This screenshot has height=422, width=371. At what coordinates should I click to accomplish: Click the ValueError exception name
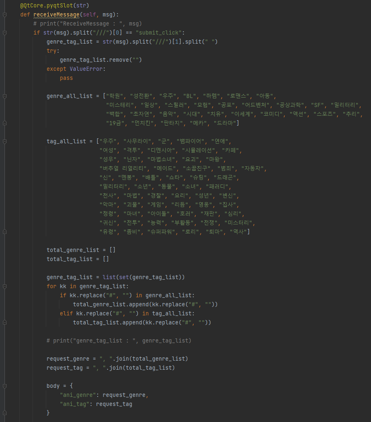click(x=86, y=69)
